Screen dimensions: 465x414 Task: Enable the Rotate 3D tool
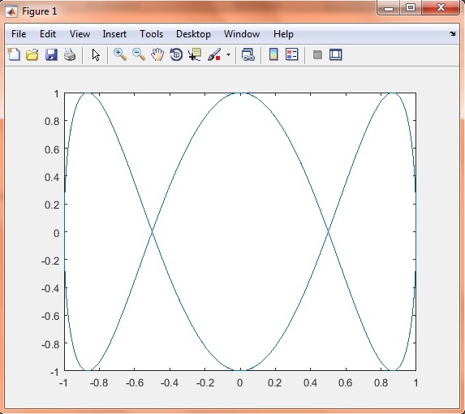point(176,55)
